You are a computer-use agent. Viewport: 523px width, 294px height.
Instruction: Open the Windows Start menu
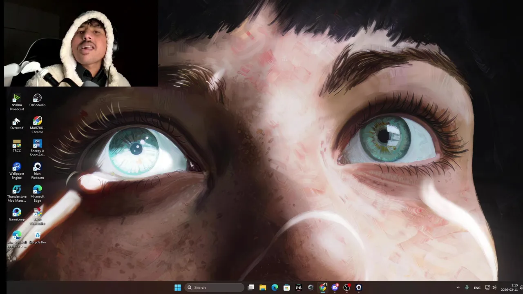178,287
